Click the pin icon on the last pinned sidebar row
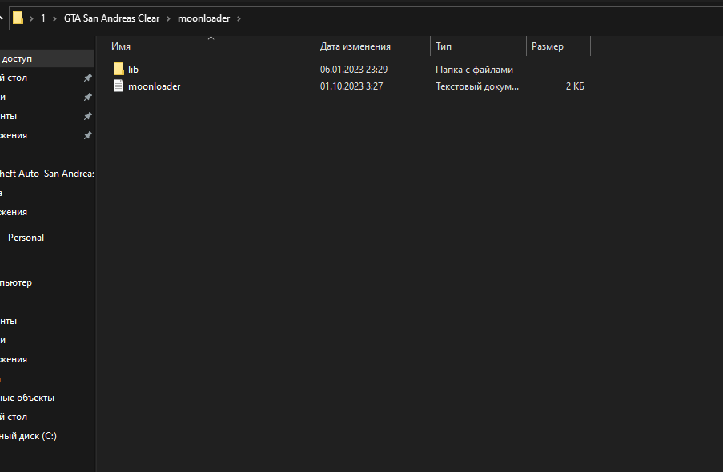 [87, 135]
